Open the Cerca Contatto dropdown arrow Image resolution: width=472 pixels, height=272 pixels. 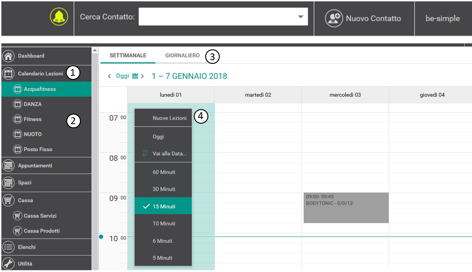(x=300, y=16)
